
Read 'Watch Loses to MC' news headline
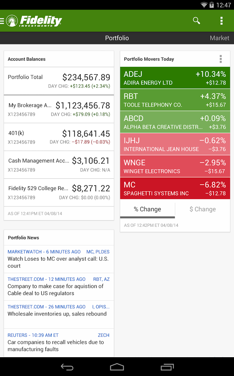(58, 262)
